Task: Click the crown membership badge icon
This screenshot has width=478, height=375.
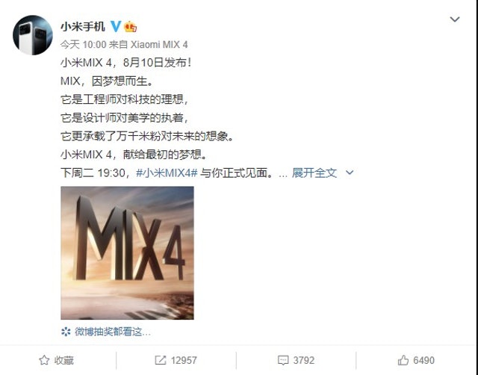Action: 130,27
